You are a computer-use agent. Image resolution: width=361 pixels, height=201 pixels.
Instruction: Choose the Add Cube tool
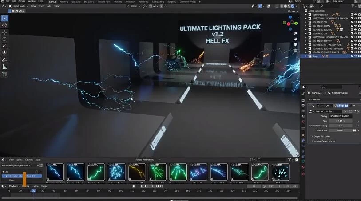[4, 74]
